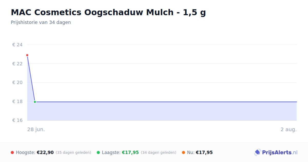Click the 35 dagen geleden note
This screenshot has width=308, height=162.
click(73, 152)
